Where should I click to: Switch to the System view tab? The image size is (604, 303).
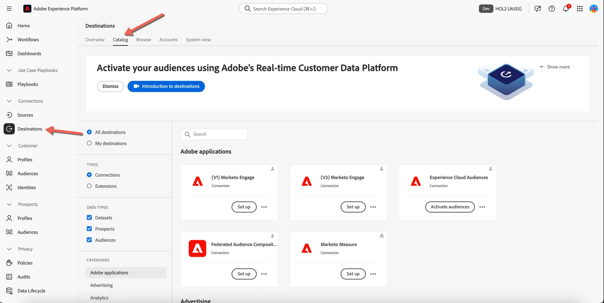198,39
